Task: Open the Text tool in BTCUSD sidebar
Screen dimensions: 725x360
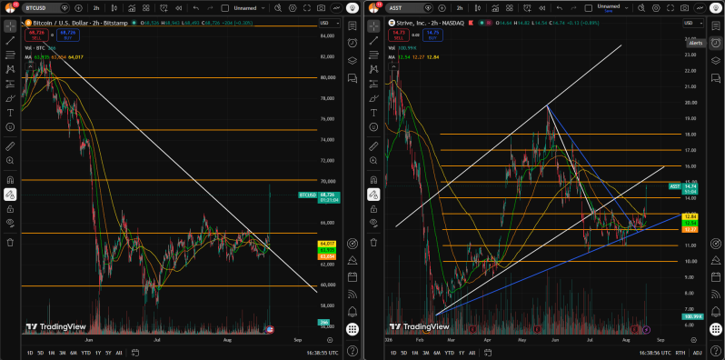Action: click(x=10, y=113)
